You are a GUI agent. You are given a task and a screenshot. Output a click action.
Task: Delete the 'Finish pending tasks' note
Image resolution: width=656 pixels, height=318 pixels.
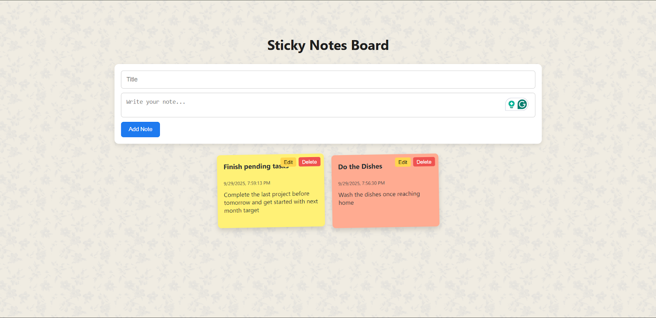coord(309,162)
